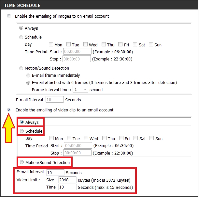Click Video Limit Size KBytes field
The height and width of the screenshot is (198, 199).
(x=67, y=180)
